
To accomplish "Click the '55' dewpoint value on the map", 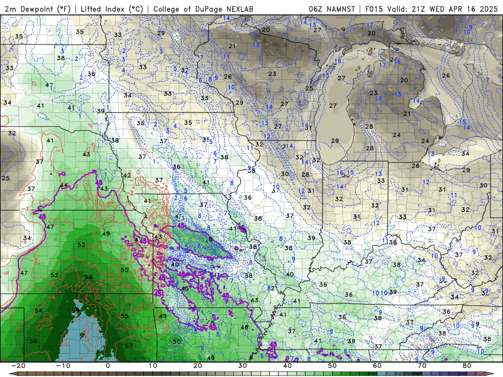I will [x=124, y=317].
